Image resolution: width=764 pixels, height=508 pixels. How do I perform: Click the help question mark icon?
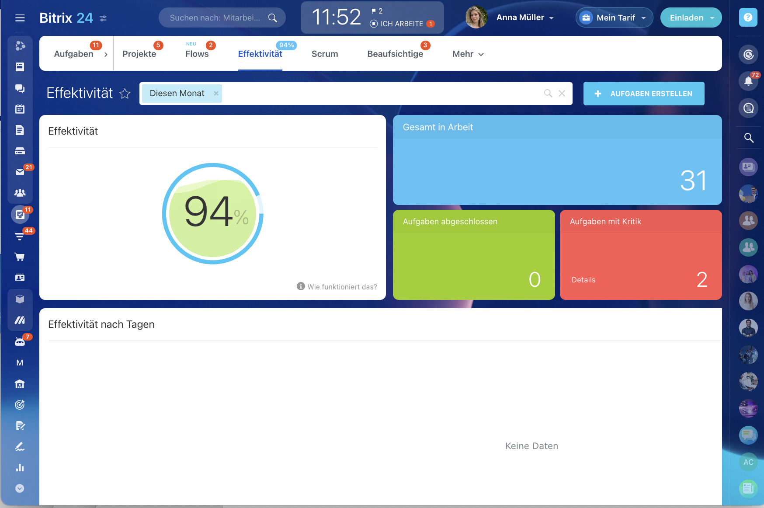[748, 17]
